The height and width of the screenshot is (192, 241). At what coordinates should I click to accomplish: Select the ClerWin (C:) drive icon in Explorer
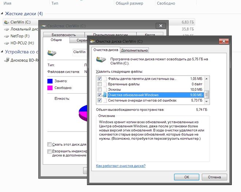point(7,22)
